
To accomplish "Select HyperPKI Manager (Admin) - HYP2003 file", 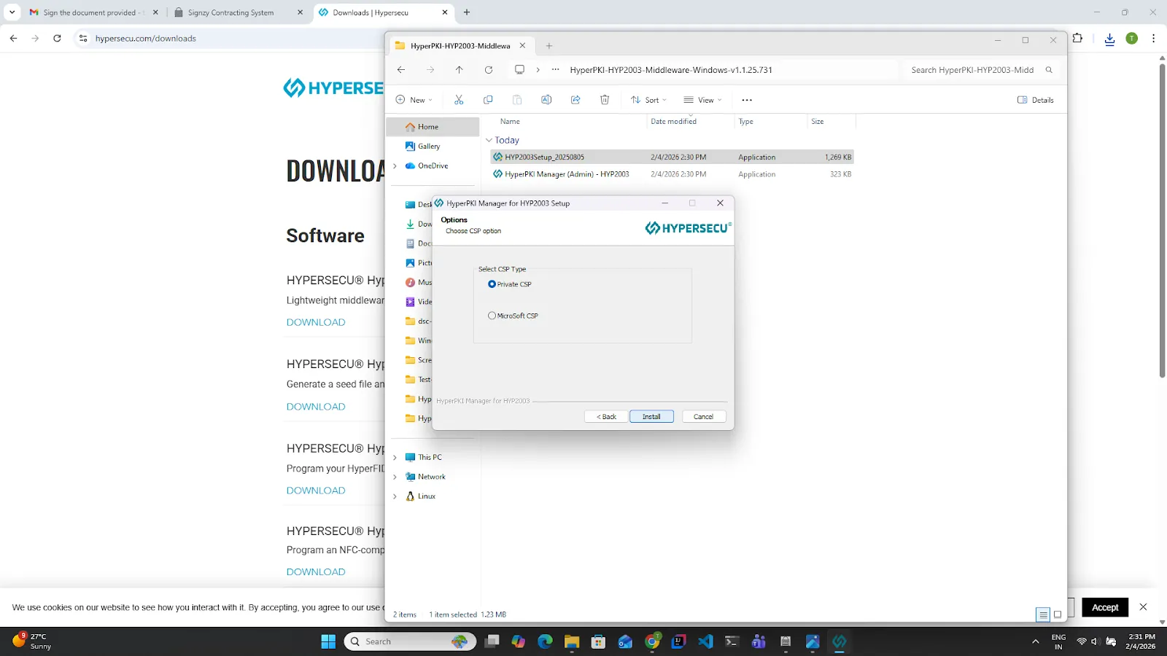I will pyautogui.click(x=672, y=174).
